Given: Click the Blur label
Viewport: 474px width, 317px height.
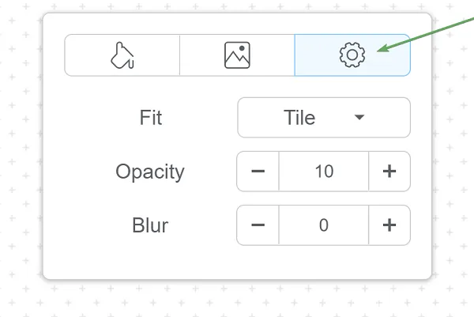Looking at the screenshot, I should pyautogui.click(x=150, y=225).
